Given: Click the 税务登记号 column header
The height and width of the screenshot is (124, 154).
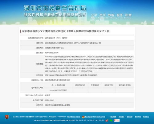Looking at the screenshot, I should (x=108, y=85).
